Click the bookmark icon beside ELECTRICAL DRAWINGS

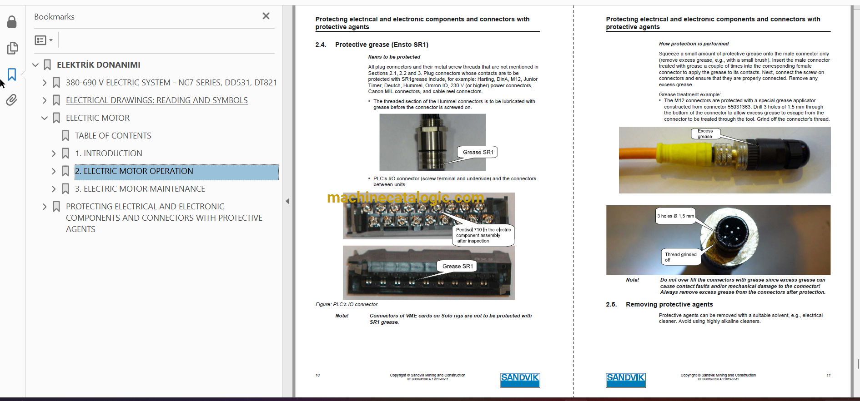[x=56, y=100]
